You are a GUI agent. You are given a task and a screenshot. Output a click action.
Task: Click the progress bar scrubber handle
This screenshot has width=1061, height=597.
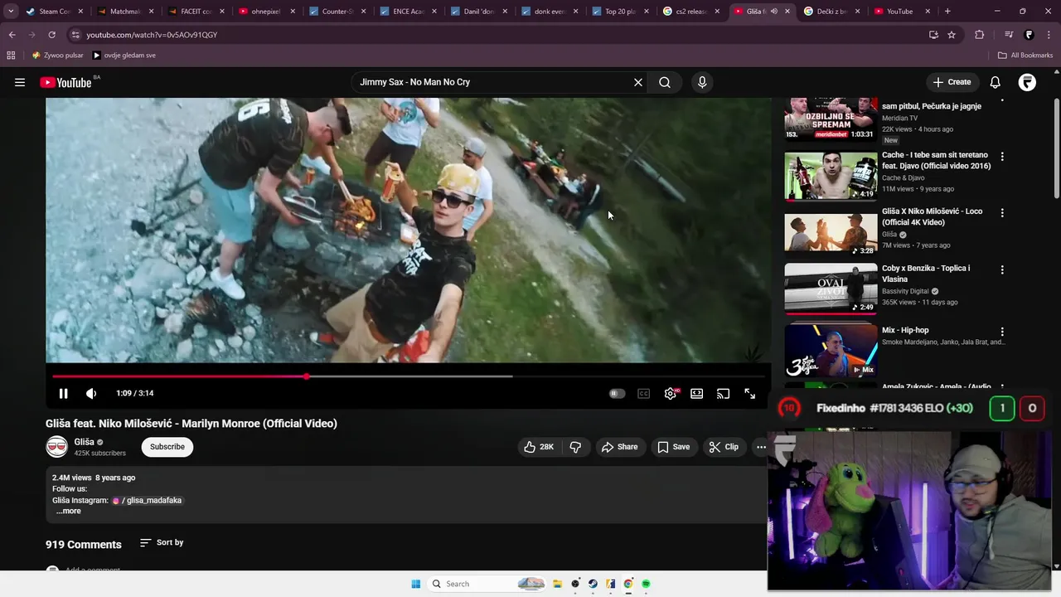[x=307, y=376]
